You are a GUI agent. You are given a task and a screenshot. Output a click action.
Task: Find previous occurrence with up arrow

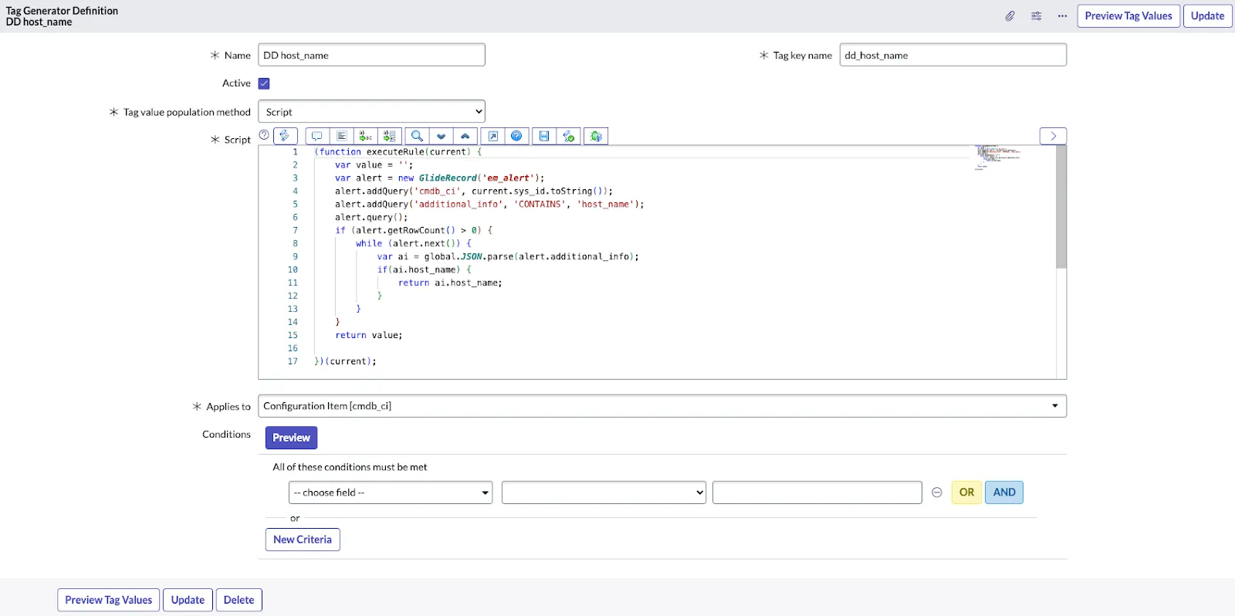point(465,136)
